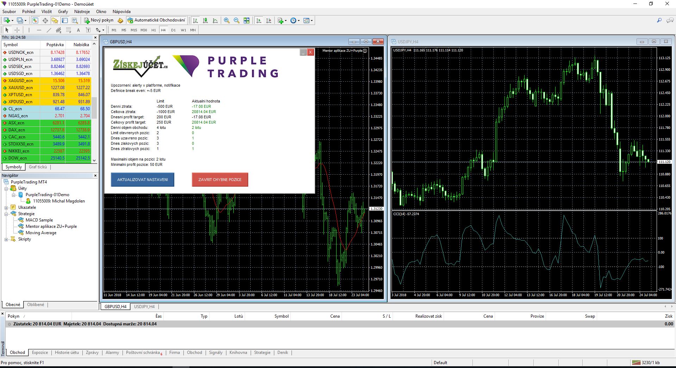The width and height of the screenshot is (676, 368).
Task: Switch timeframe to M15
Action: [x=134, y=30]
